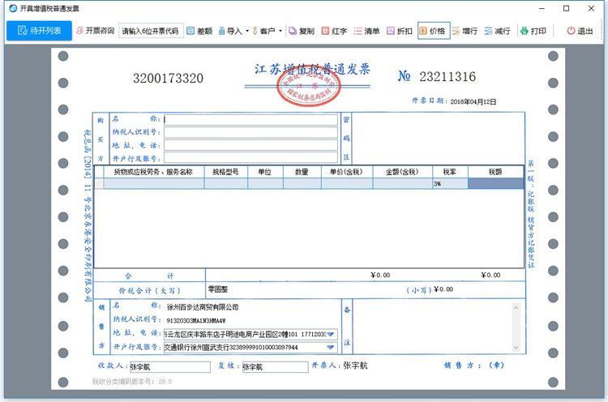Click the 复制 copy icon
The height and width of the screenshot is (402, 608).
[x=293, y=31]
